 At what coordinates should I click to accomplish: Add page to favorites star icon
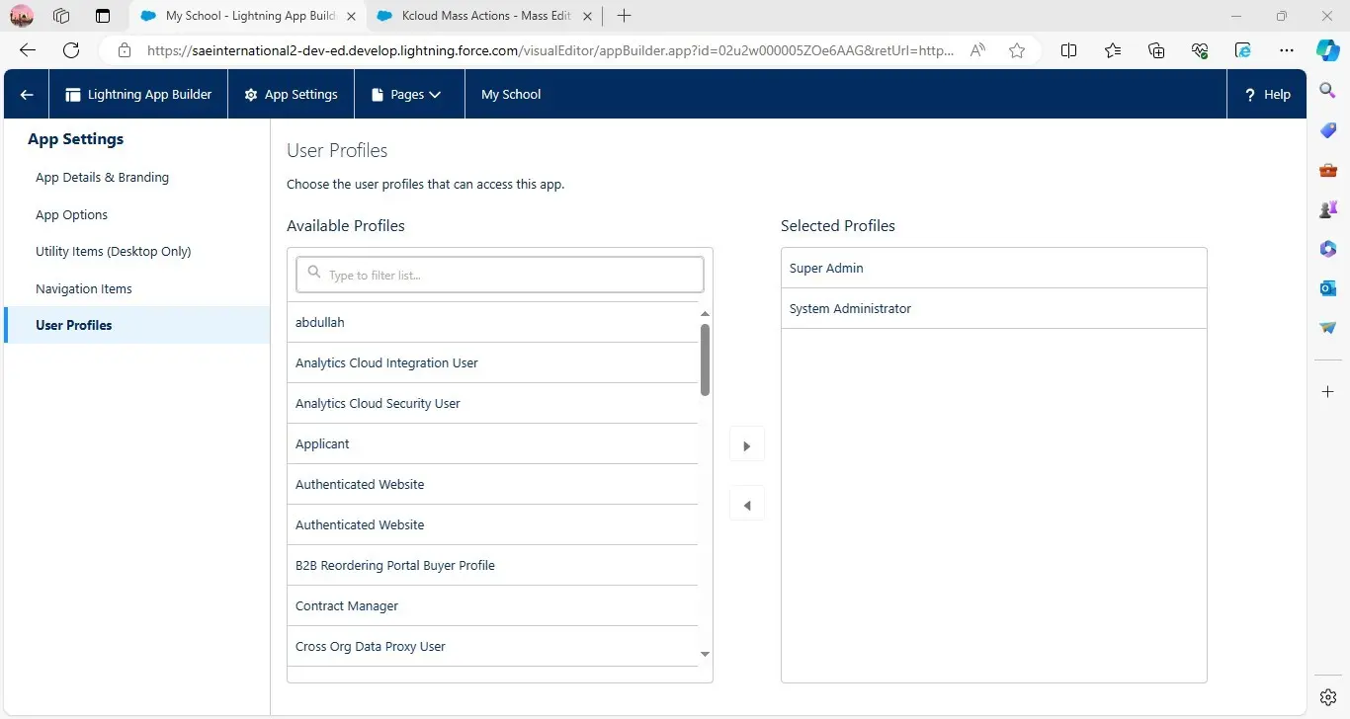tap(1017, 50)
